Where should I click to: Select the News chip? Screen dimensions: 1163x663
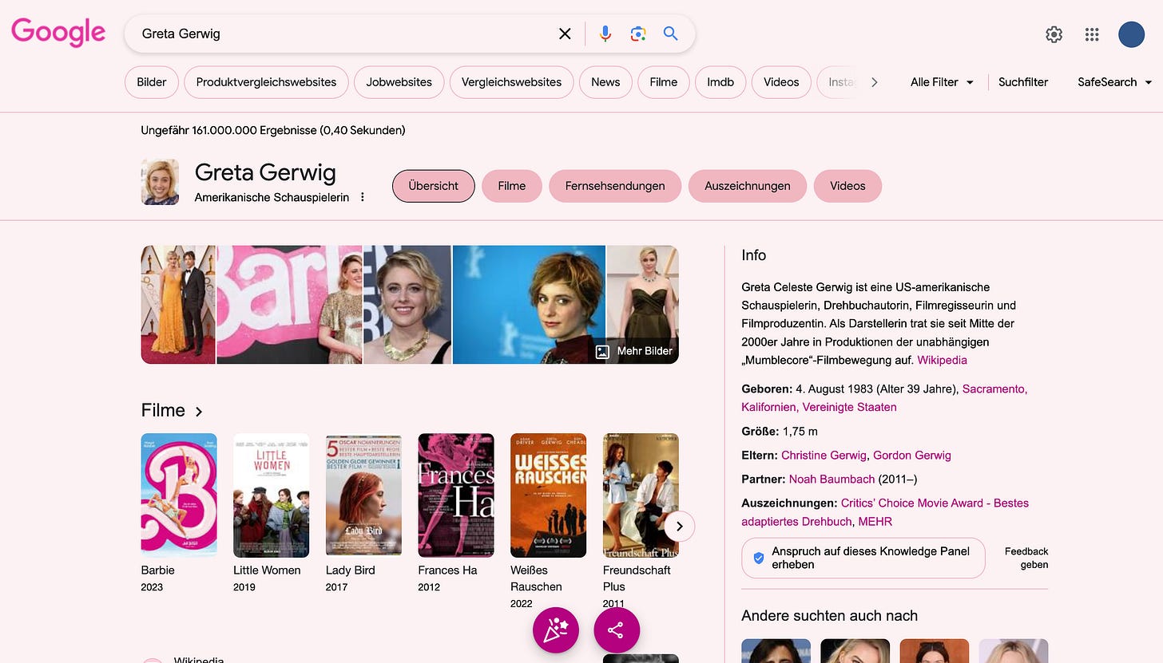tap(605, 82)
